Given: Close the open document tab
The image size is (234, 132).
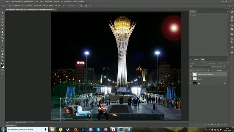Looking at the screenshot, I should click(55, 10).
